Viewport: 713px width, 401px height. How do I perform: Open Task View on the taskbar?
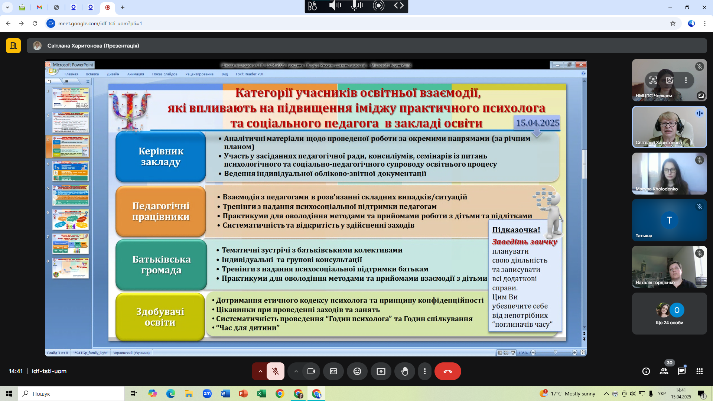click(134, 394)
